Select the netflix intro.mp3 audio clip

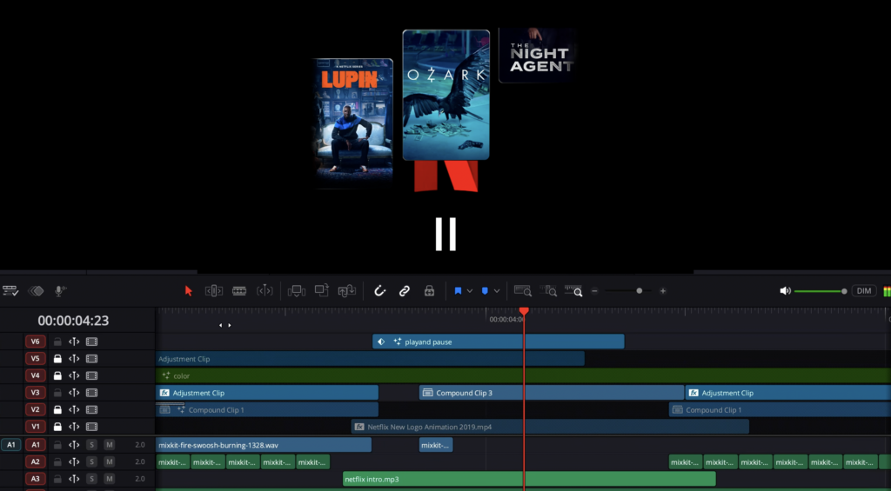pos(529,479)
